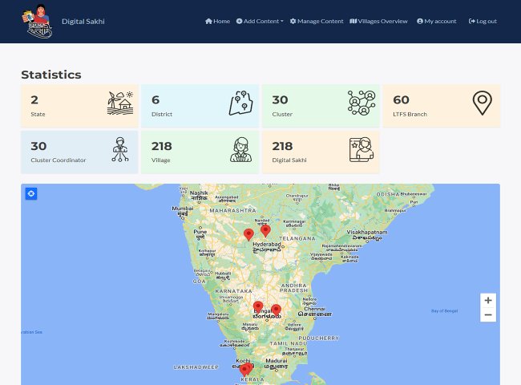Click the plus circle icon beside Add Content
Image resolution: width=521 pixels, height=385 pixels.
[239, 22]
